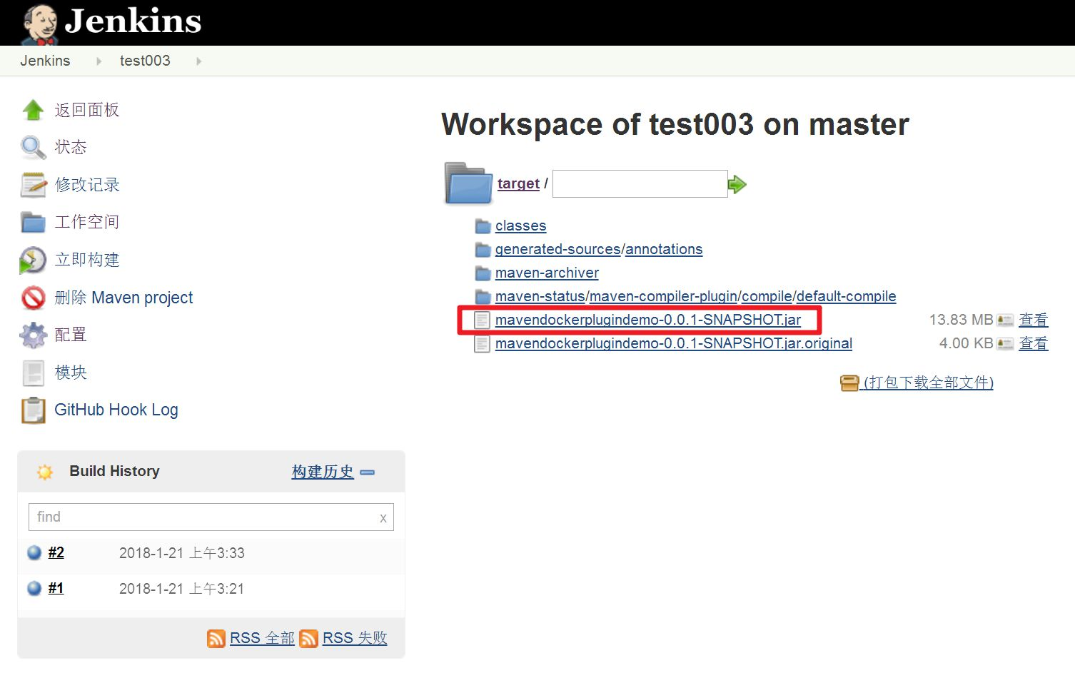Click the folder icon beside generated-sources
Viewport: 1075px width, 673px height.
click(483, 250)
